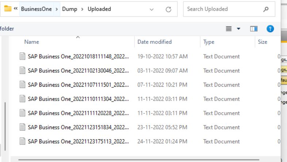This screenshot has height=162, width=287.
Task: Select file SAP Business One_20221123151834
Action: click(x=79, y=127)
